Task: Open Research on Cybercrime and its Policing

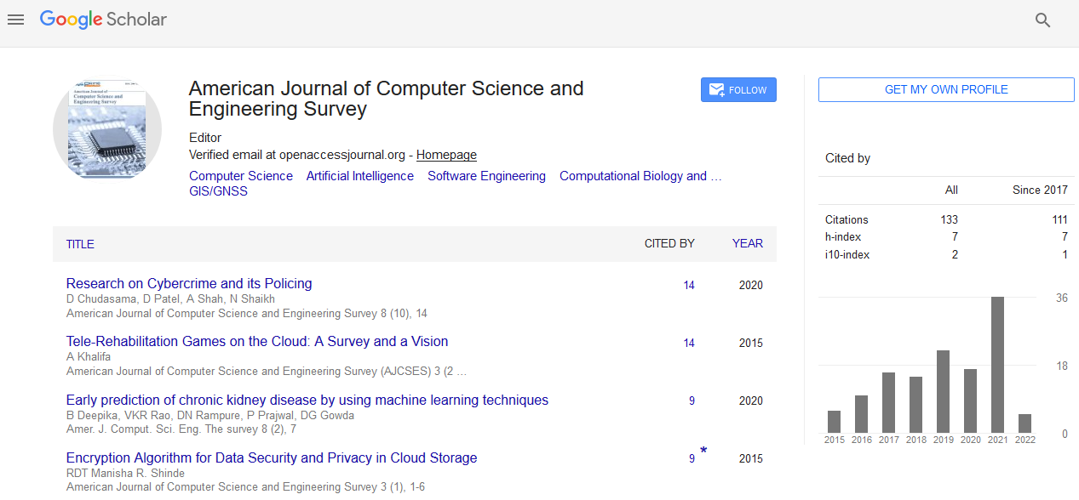Action: tap(189, 284)
